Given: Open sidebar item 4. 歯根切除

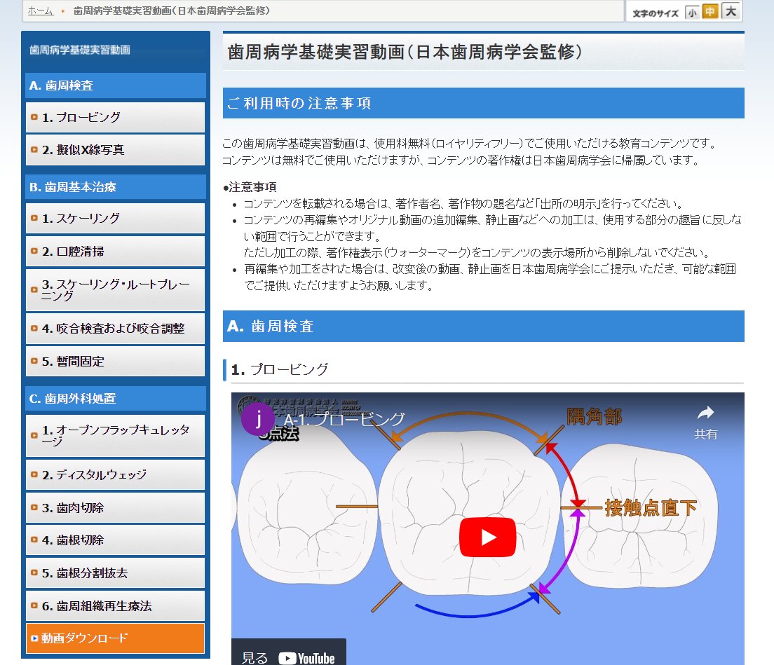Looking at the screenshot, I should pos(116,540).
